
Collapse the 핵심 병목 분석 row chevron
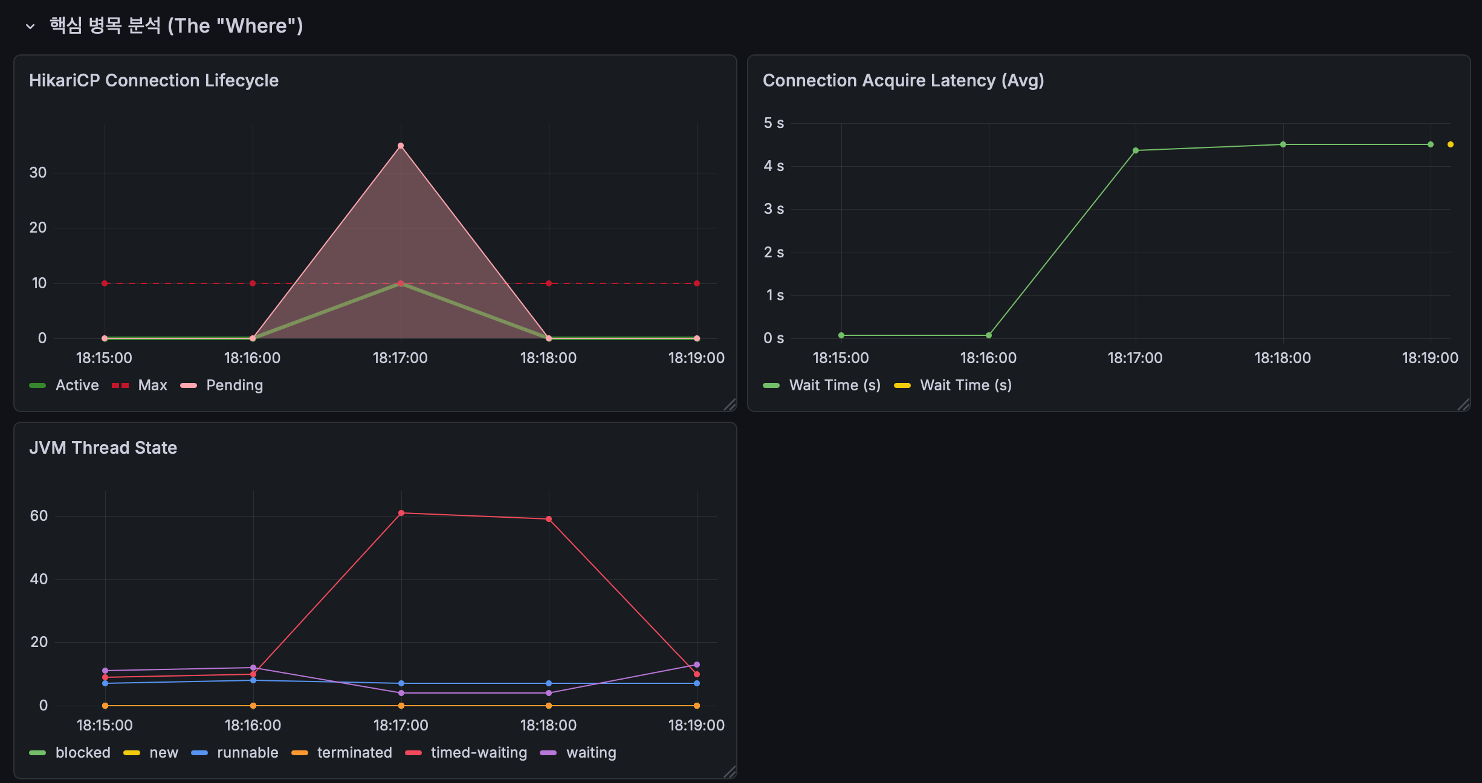[30, 27]
